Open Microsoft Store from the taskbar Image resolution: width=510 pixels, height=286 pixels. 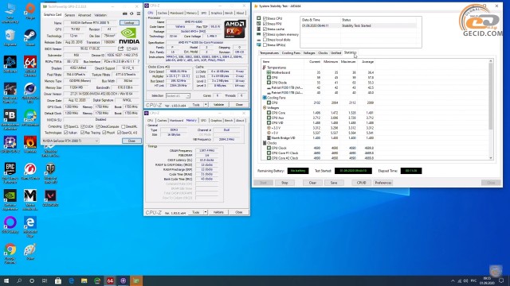[x=58, y=280]
